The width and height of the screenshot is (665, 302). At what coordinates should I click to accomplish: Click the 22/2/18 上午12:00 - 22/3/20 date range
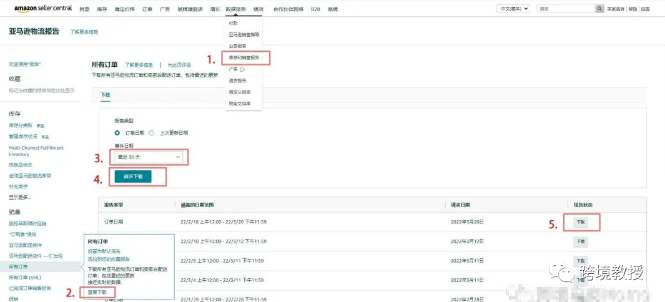224,222
